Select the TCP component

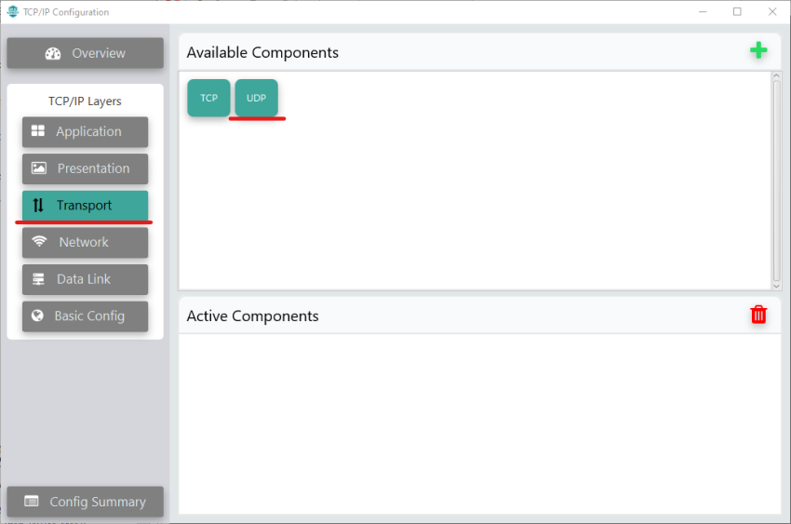click(208, 98)
